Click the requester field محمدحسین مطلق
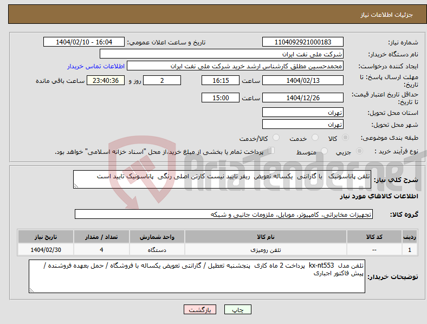 tap(235, 66)
